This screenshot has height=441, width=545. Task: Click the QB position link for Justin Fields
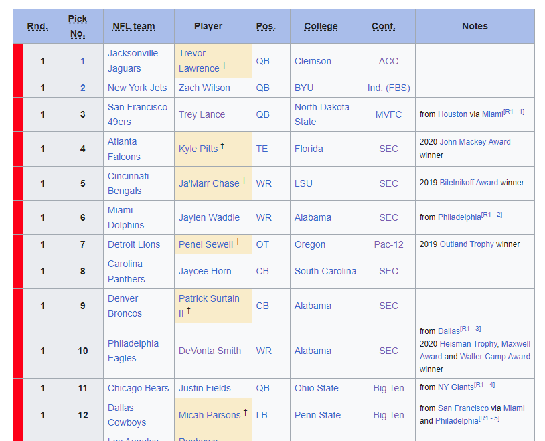pyautogui.click(x=262, y=388)
